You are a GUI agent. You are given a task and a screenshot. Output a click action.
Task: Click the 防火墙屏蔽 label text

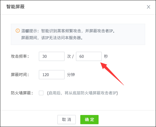click(22, 93)
